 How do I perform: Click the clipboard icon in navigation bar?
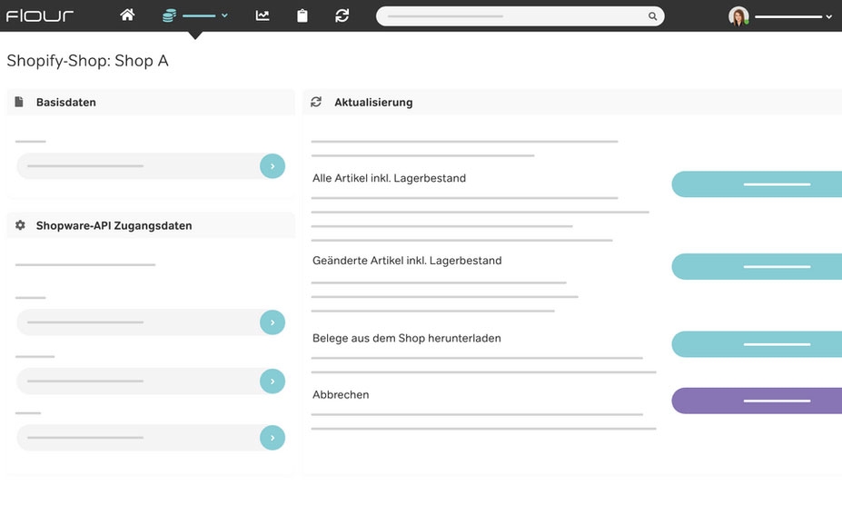coord(302,15)
